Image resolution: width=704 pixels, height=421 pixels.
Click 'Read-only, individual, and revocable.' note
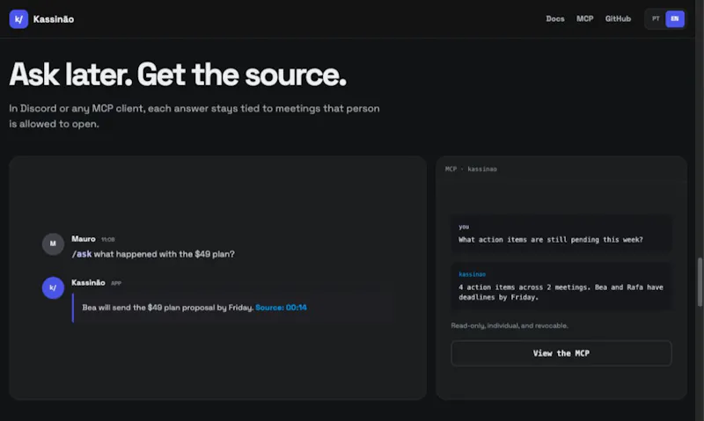510,325
